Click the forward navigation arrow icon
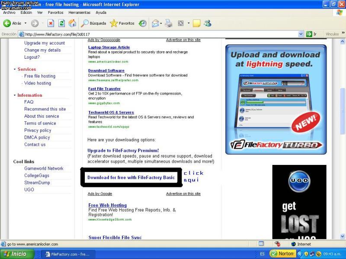The image size is (346, 259). tap(35, 23)
